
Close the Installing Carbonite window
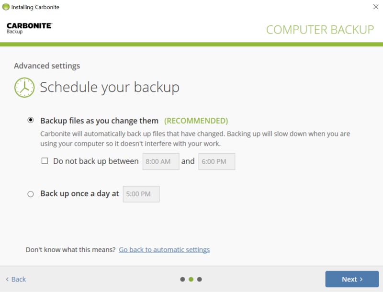[376, 7]
